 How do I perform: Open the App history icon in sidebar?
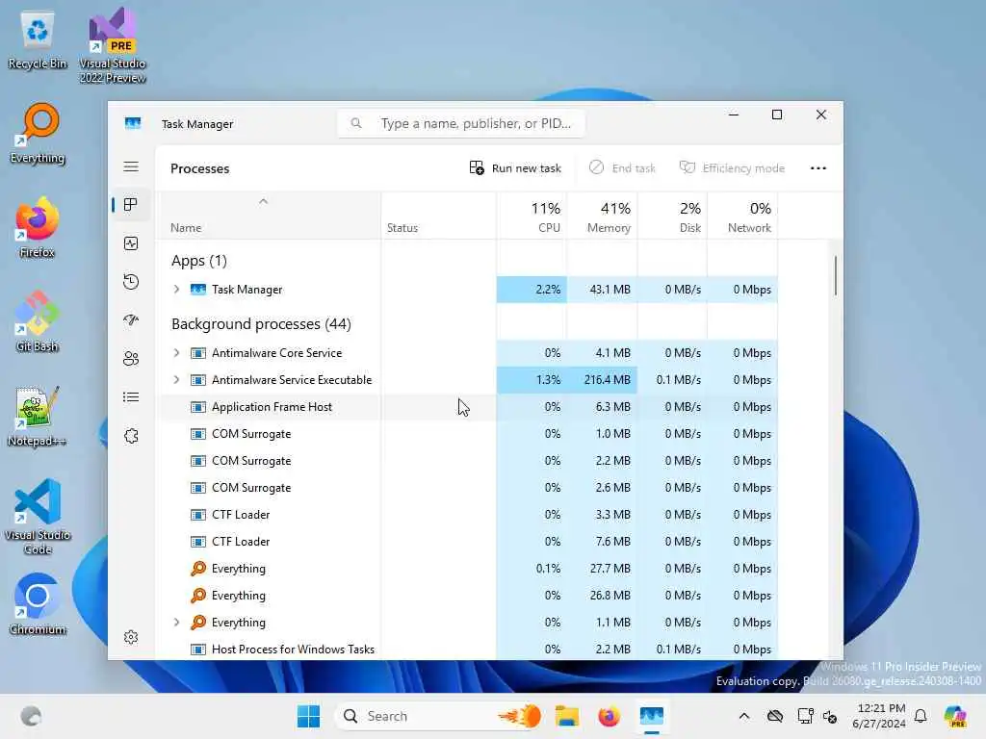(x=131, y=282)
